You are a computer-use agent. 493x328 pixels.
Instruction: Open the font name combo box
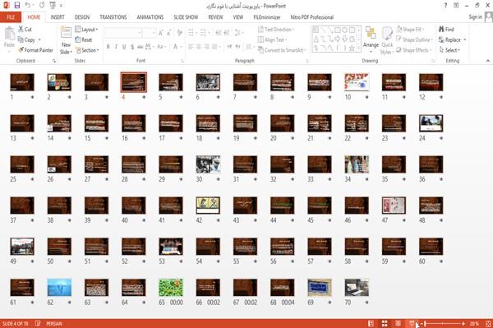pos(122,33)
